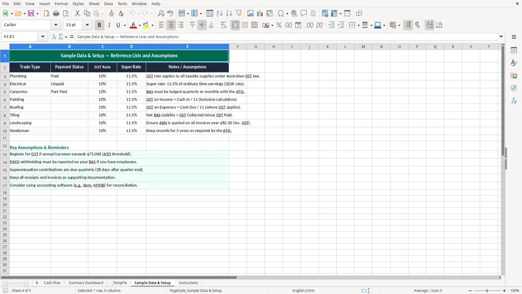This screenshot has width=522, height=294.
Task: Click the 100% zoom level
Action: coord(515,291)
